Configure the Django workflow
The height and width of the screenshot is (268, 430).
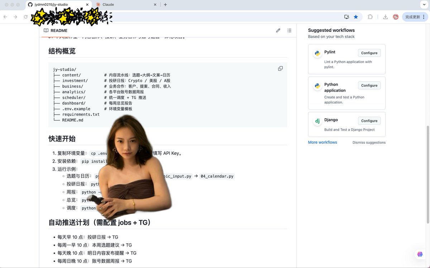(x=369, y=121)
